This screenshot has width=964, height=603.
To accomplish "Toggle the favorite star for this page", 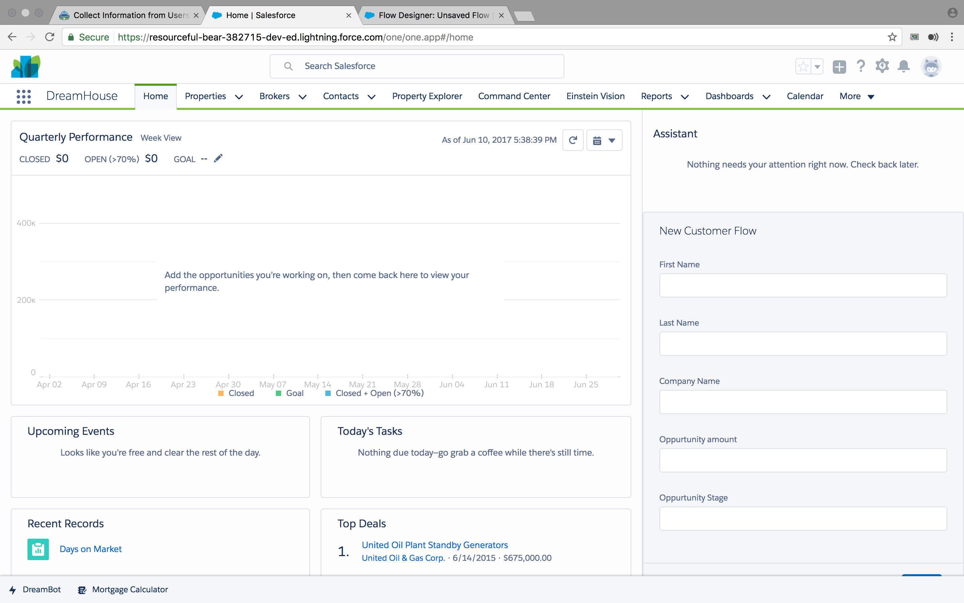I will click(803, 67).
